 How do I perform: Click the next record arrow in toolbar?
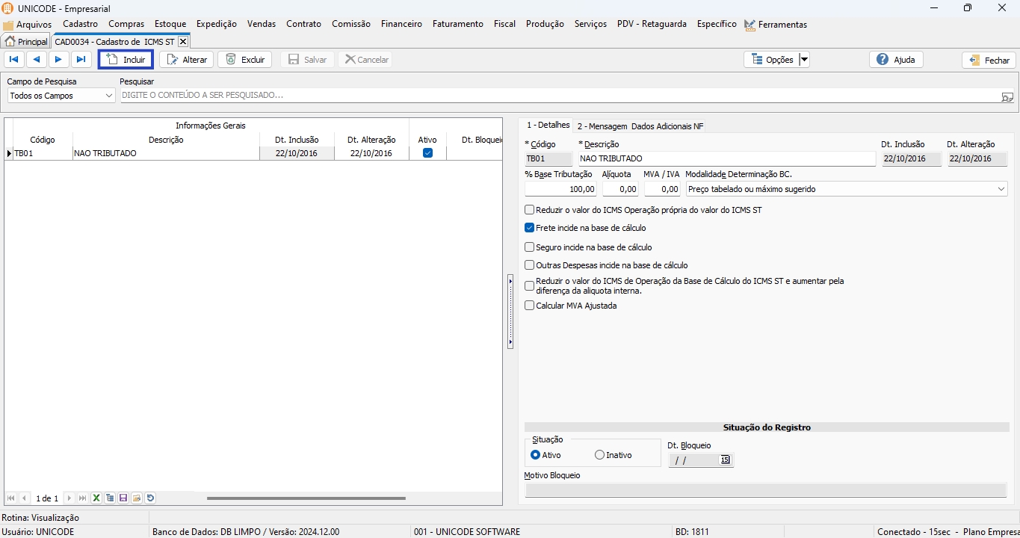click(59, 60)
